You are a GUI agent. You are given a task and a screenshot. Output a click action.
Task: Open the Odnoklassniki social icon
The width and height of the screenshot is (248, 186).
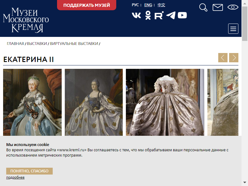point(148,15)
